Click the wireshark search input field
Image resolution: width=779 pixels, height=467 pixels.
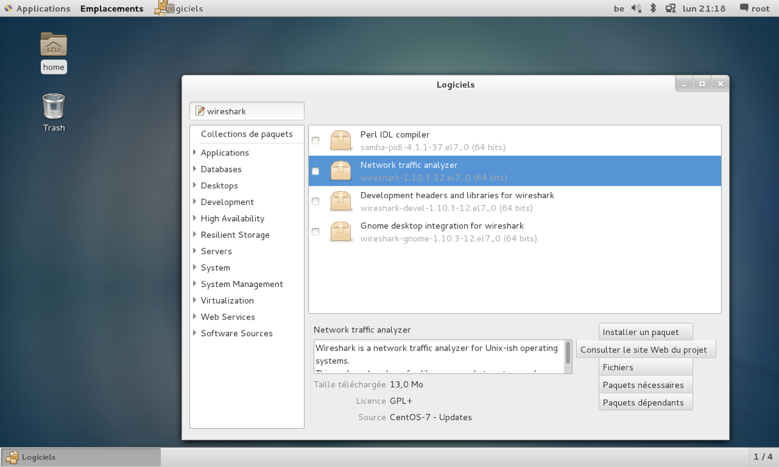(247, 111)
